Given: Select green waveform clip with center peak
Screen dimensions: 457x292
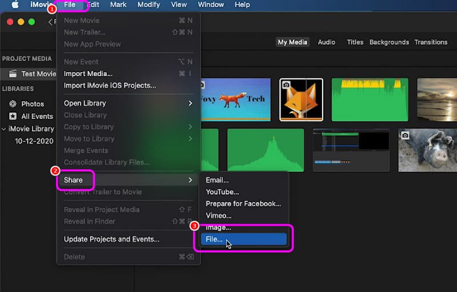Looking at the screenshot, I should click(266, 150).
